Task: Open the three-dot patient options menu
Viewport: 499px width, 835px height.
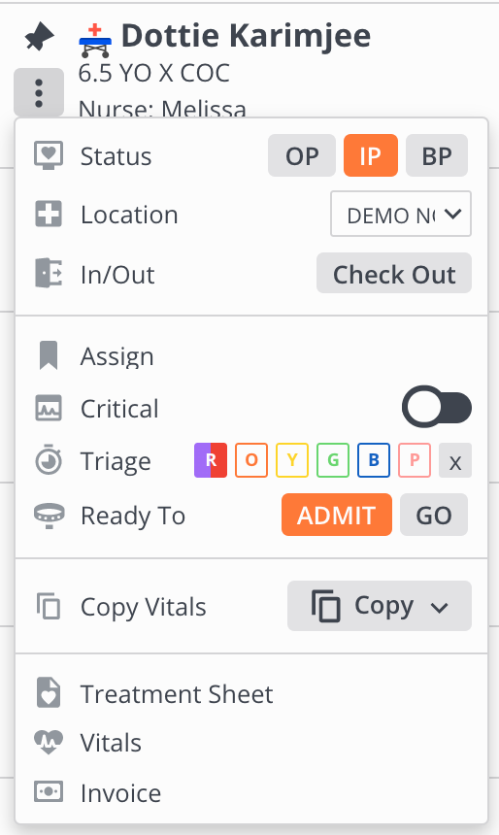Action: (39, 92)
